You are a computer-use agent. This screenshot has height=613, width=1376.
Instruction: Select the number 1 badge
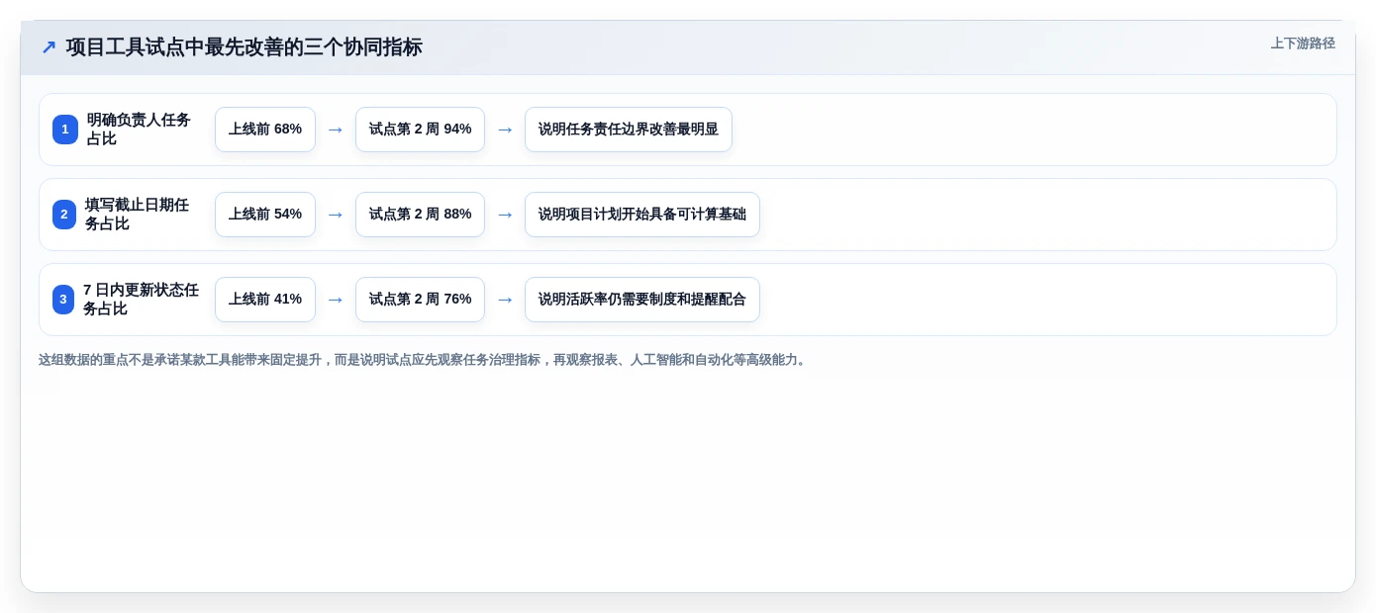click(x=65, y=130)
